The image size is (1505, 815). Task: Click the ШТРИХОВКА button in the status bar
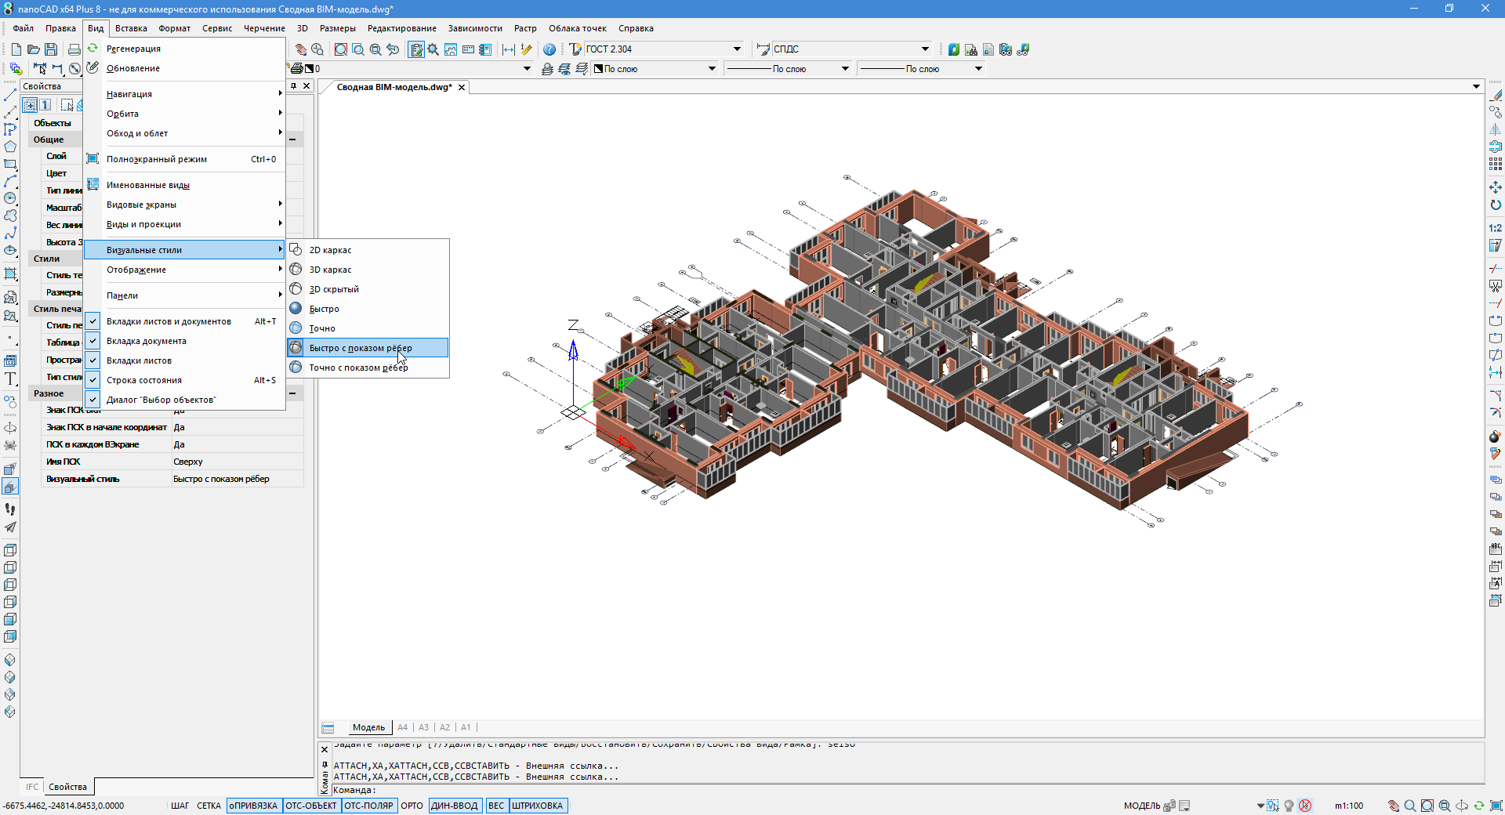click(x=539, y=806)
